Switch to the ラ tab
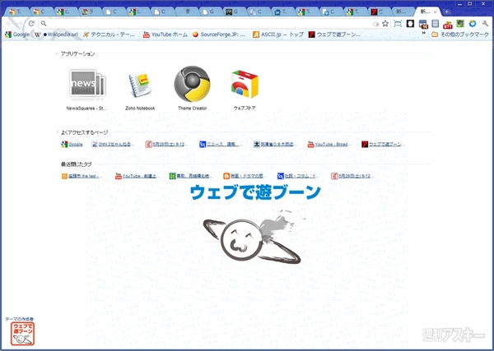This screenshot has width=494, height=351. click(x=90, y=12)
